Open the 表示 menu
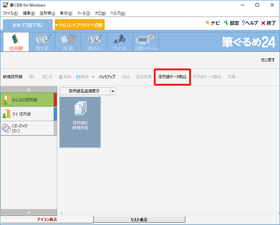280x225 pixels. [66, 13]
